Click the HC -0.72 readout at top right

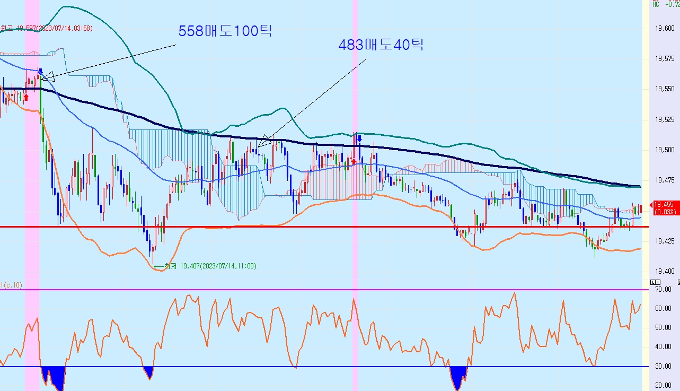666,4
